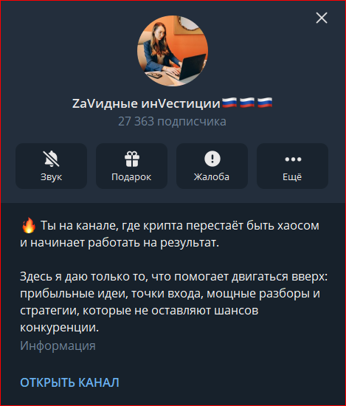Toggle channel sound via the Звук label

point(51,177)
